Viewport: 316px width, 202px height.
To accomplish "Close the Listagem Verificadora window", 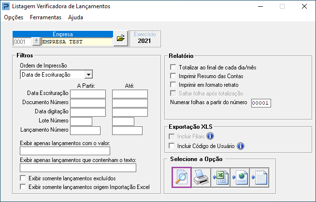I will pos(304,6).
